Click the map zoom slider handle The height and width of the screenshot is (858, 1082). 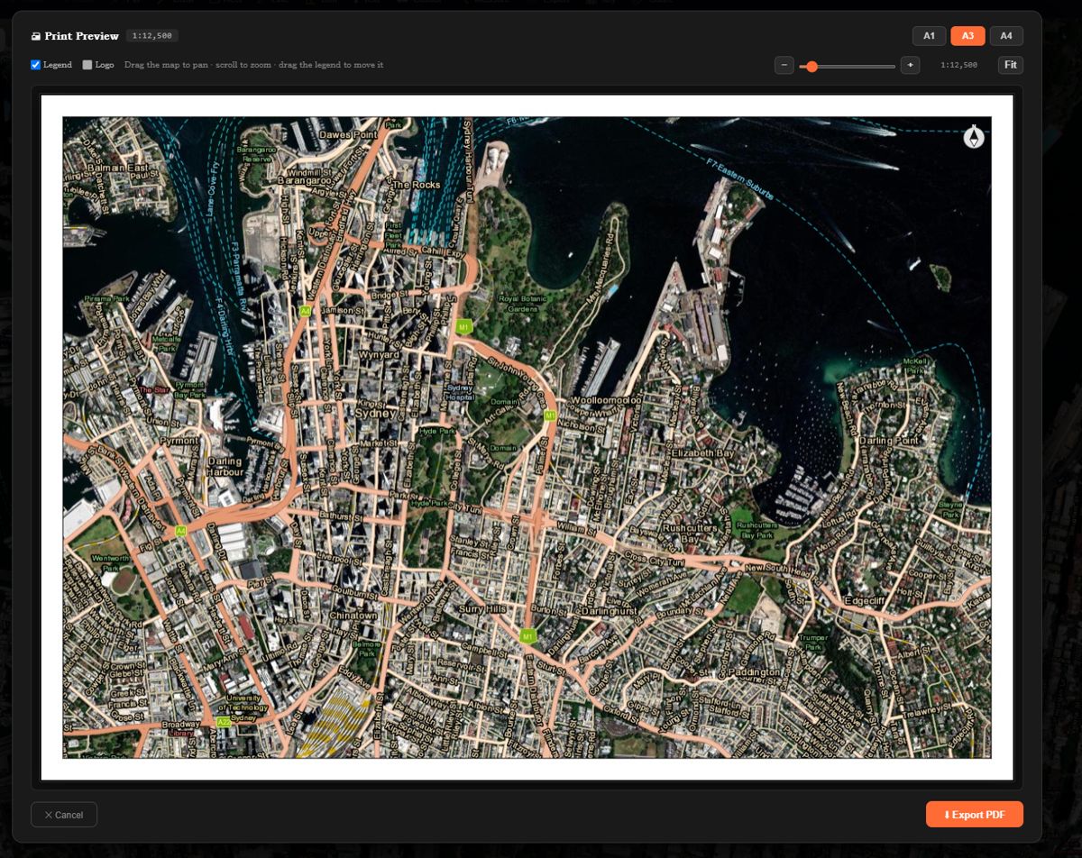pos(812,66)
